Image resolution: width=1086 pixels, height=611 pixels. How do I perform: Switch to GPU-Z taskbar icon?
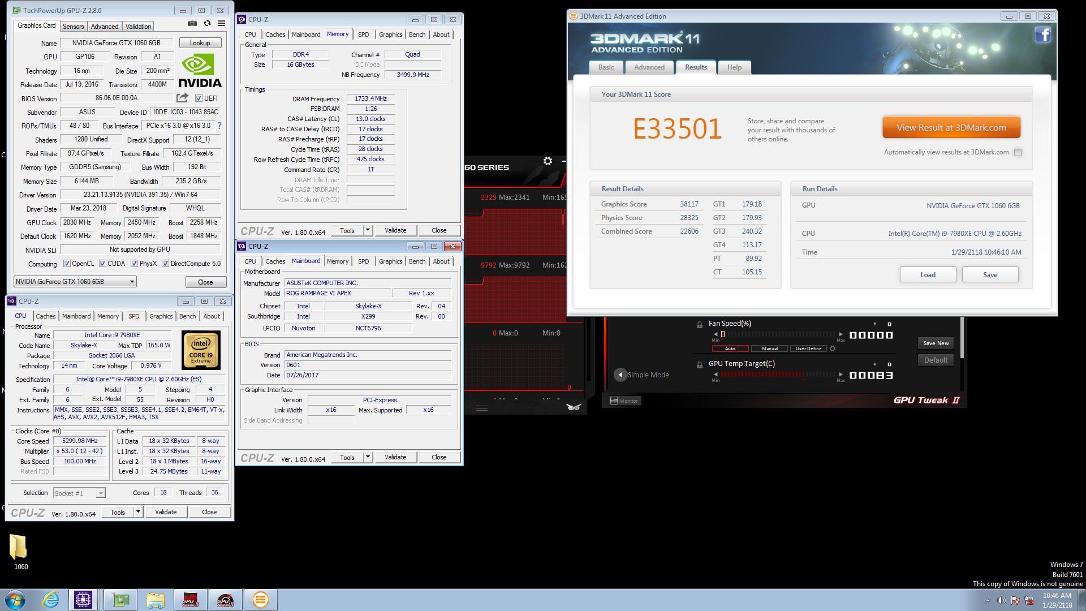tap(120, 600)
